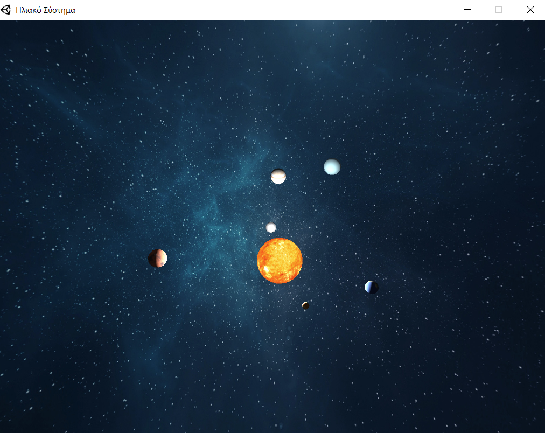Screen dimensions: 545x433
Task: Select the reddish Mars-like planet
Action: (x=157, y=258)
